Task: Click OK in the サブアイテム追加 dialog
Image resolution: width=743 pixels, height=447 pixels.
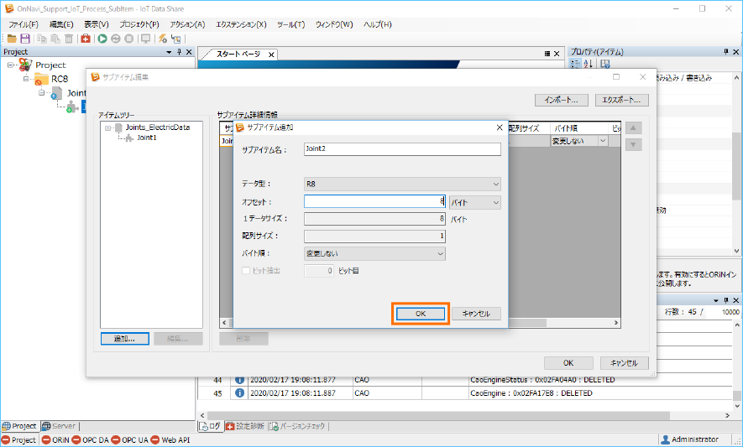Action: point(421,314)
